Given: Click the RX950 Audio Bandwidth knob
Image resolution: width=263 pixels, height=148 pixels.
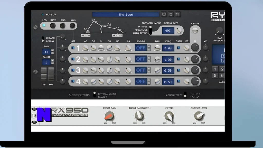Looking at the screenshot, I should [x=139, y=116].
